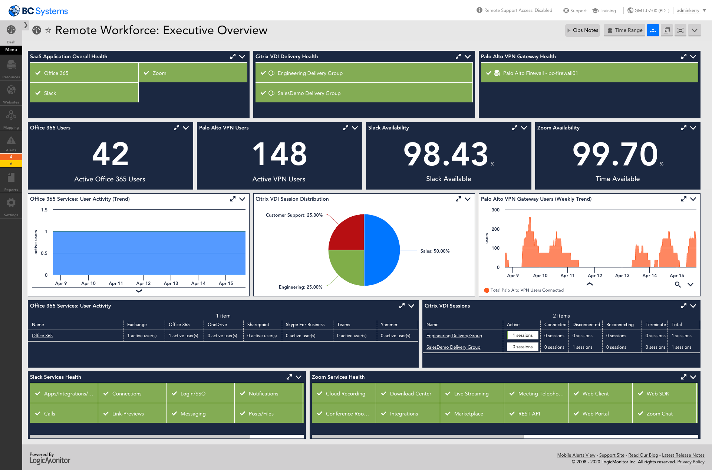This screenshot has height=470, width=712.
Task: Toggle the star to favorite this dashboard
Action: pos(49,30)
